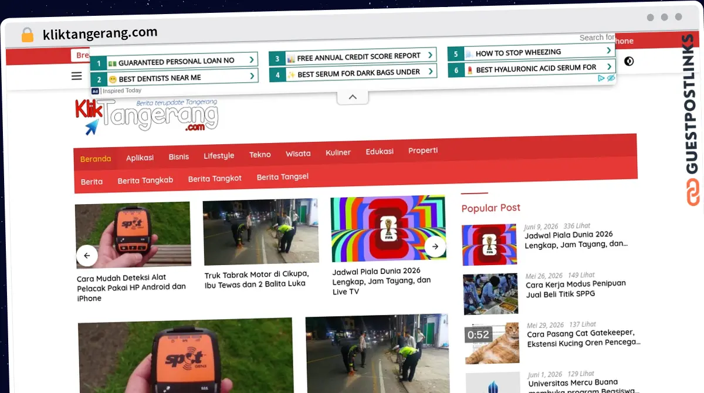
Task: Click ad link Free Annual Credit Score Report
Action: point(353,57)
